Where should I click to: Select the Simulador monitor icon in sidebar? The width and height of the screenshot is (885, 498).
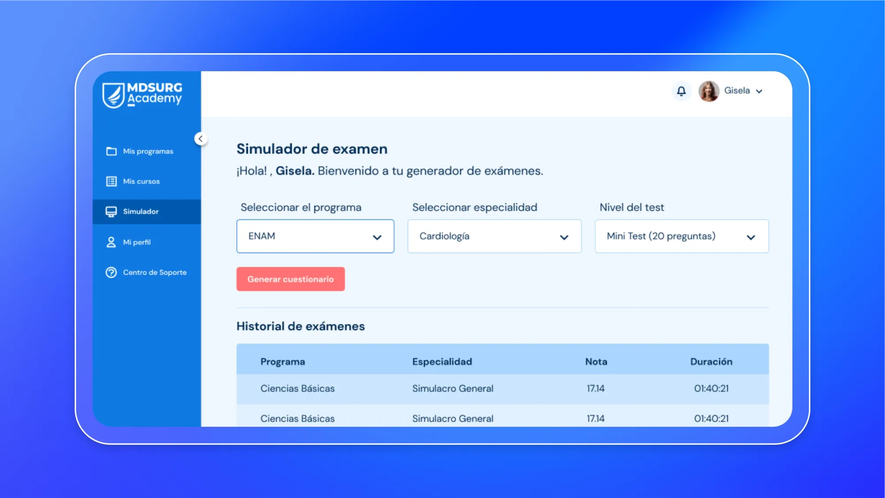point(111,212)
